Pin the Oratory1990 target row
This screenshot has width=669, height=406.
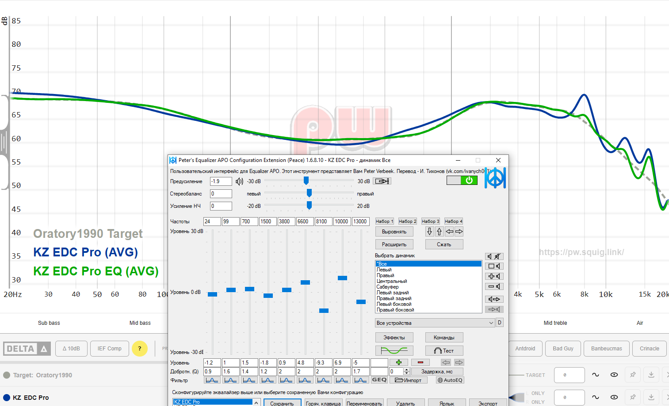click(x=633, y=375)
